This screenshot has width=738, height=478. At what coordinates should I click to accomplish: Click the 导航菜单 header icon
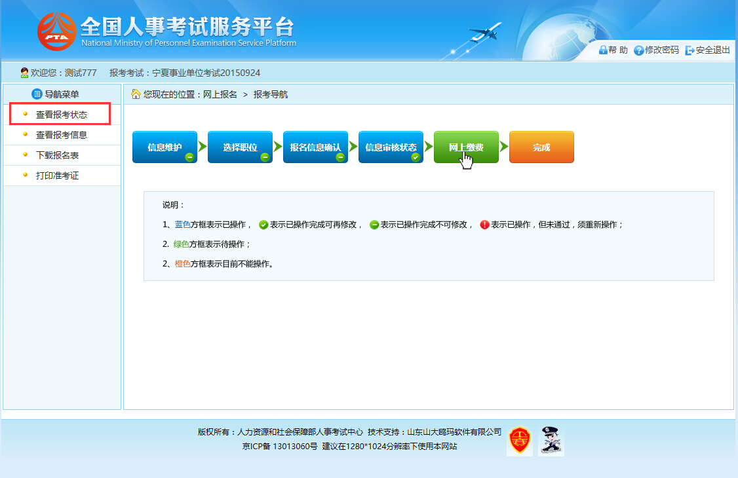tap(37, 94)
